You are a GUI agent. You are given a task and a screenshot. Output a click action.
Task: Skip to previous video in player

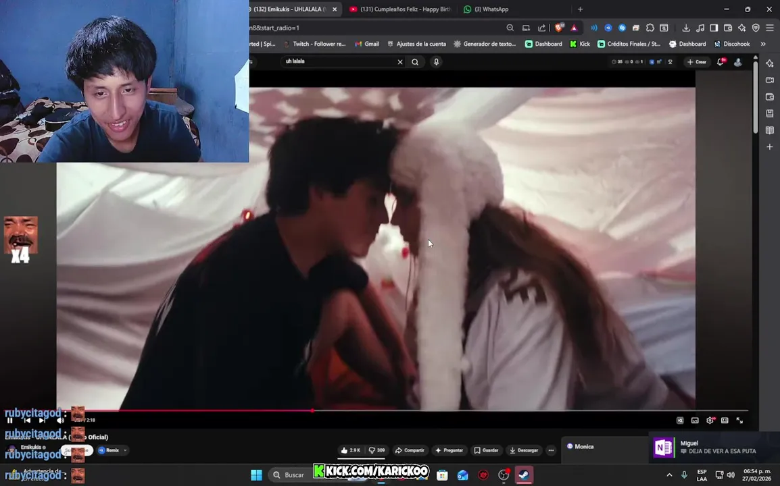tap(27, 421)
